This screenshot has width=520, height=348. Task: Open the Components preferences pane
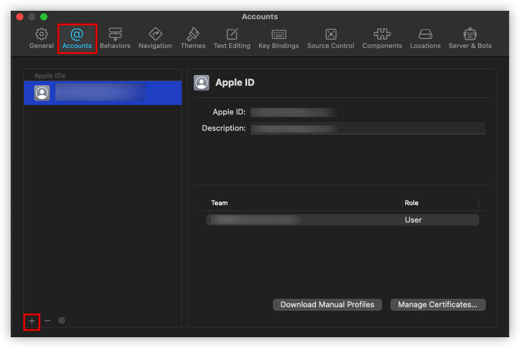(382, 38)
